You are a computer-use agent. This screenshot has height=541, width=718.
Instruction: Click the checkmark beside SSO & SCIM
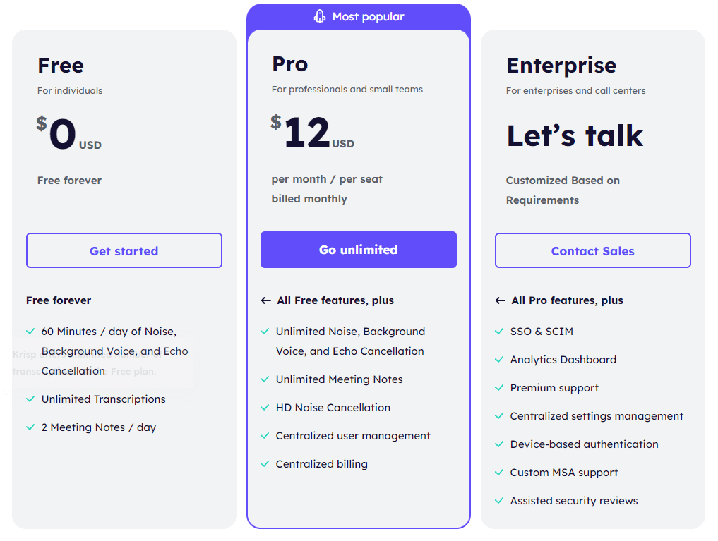[x=499, y=331]
